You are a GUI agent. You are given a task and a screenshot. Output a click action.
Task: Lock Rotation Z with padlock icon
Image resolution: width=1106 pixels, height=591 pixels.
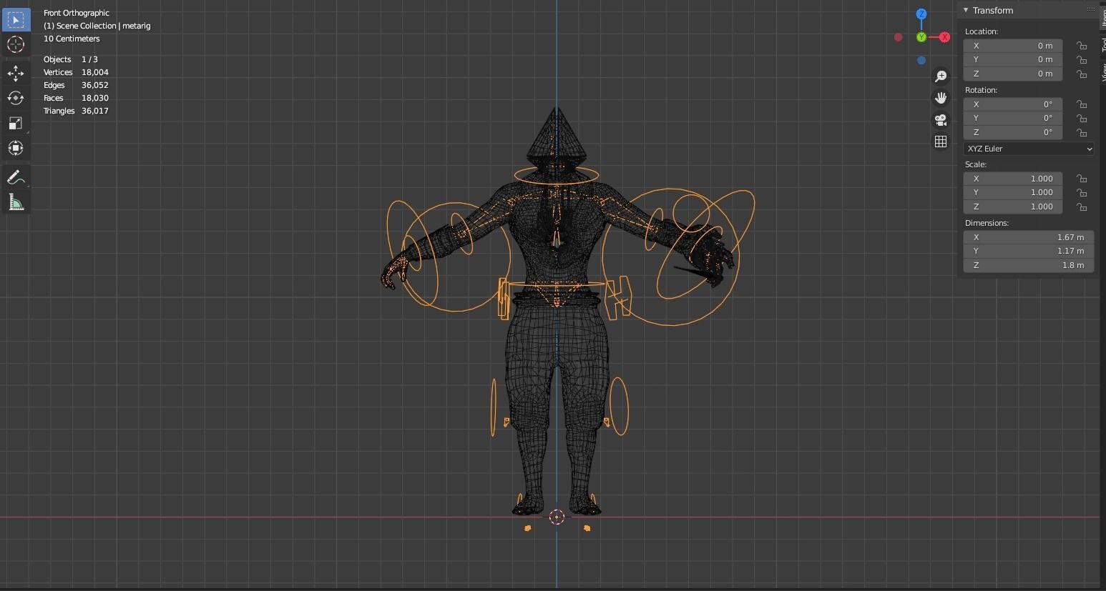[1082, 132]
